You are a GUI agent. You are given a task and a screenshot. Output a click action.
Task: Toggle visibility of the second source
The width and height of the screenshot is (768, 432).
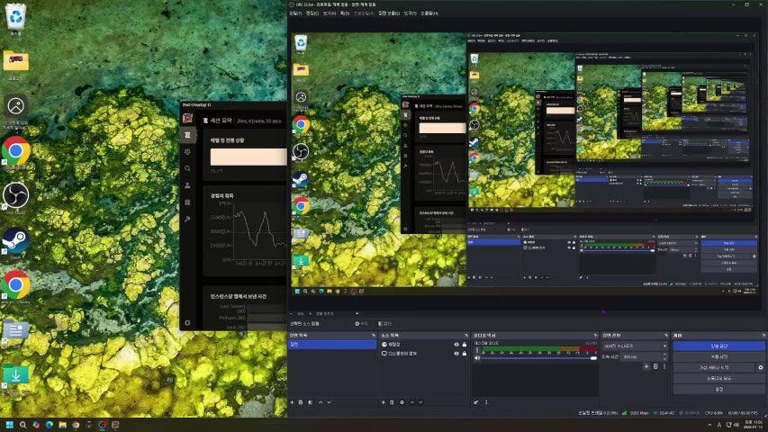click(456, 354)
